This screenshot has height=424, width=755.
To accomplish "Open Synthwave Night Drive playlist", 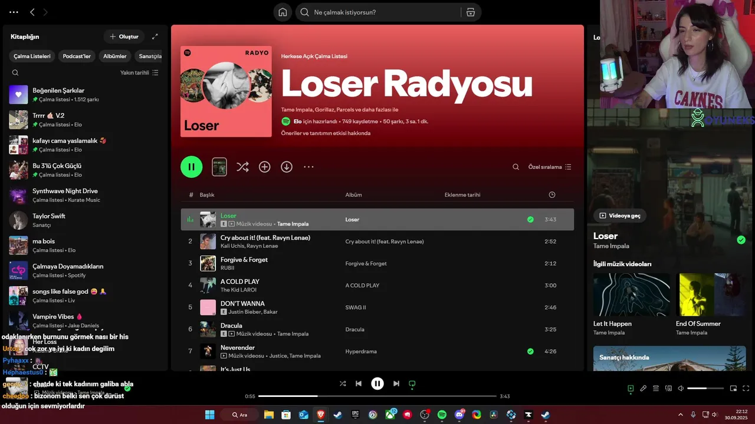I will tap(86, 195).
